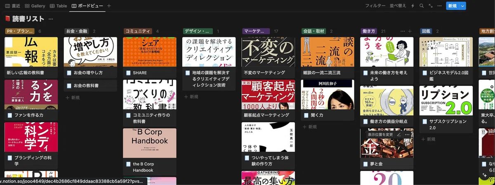
Task: Open the automations lightning bolt icon
Action: [412, 6]
